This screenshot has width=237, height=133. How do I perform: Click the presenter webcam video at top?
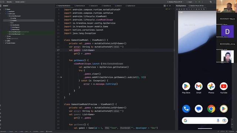click(227, 6)
